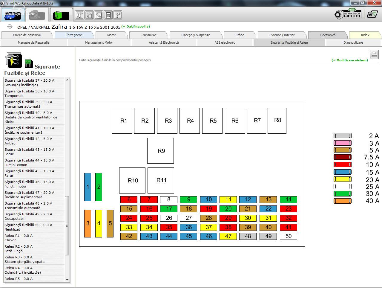Click orange fuse 3 in diagram
The image size is (382, 288).
88,223
